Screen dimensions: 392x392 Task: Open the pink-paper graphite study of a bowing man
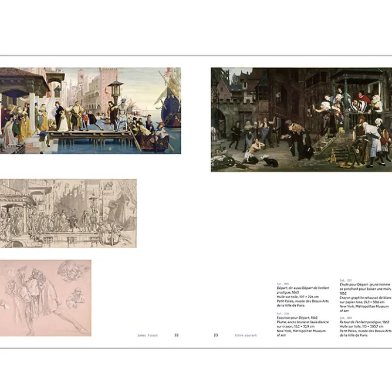pos(46,298)
